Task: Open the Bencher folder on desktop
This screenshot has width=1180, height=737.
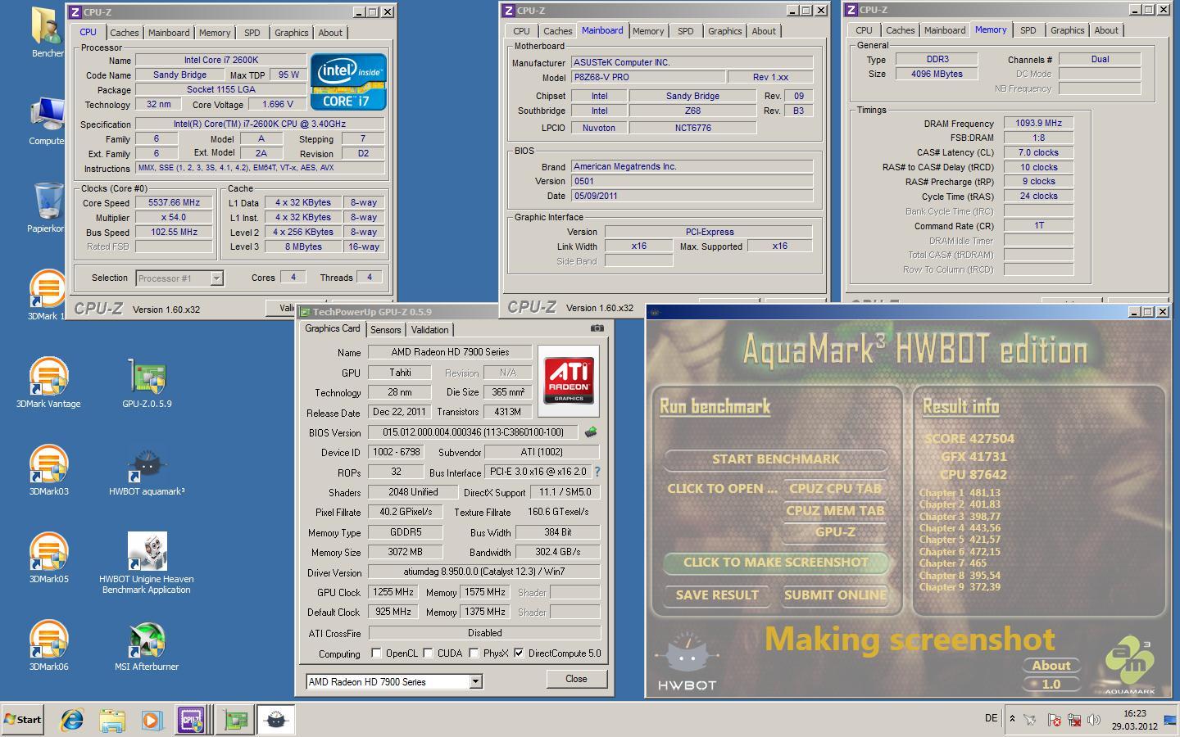Action: 47,33
